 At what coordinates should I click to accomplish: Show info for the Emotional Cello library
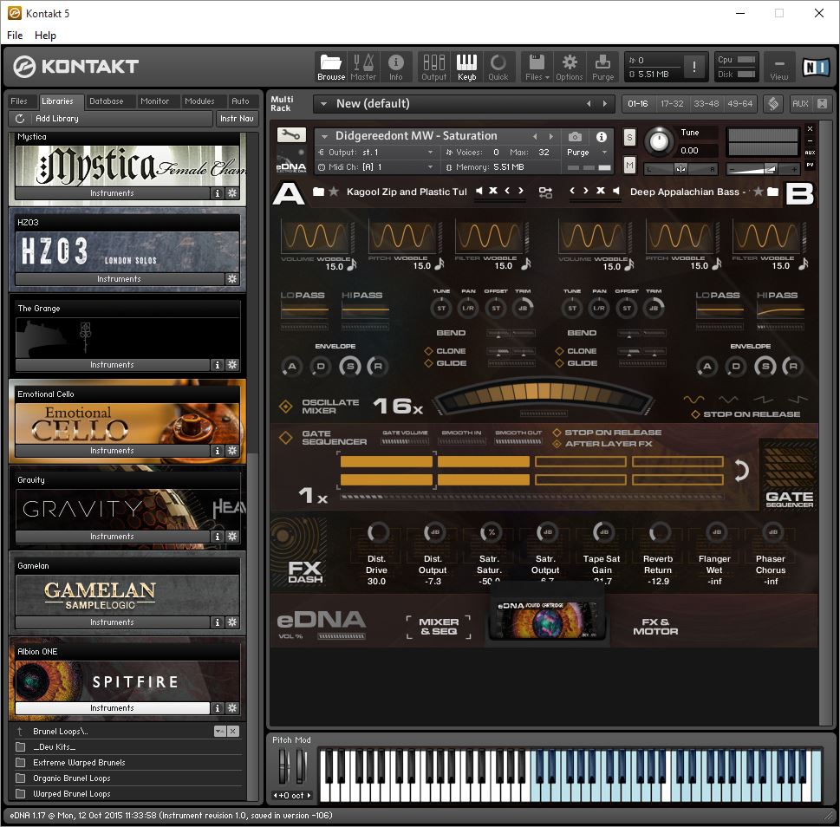[217, 451]
